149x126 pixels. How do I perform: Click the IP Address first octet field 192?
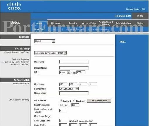(x=63, y=84)
